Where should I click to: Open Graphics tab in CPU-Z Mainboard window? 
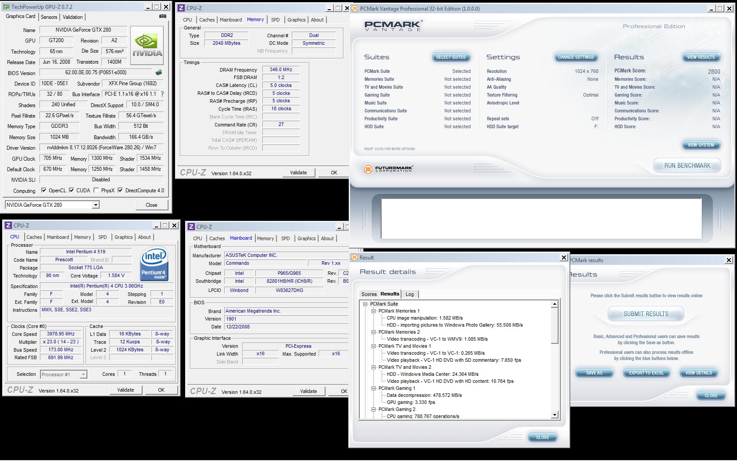pos(306,238)
